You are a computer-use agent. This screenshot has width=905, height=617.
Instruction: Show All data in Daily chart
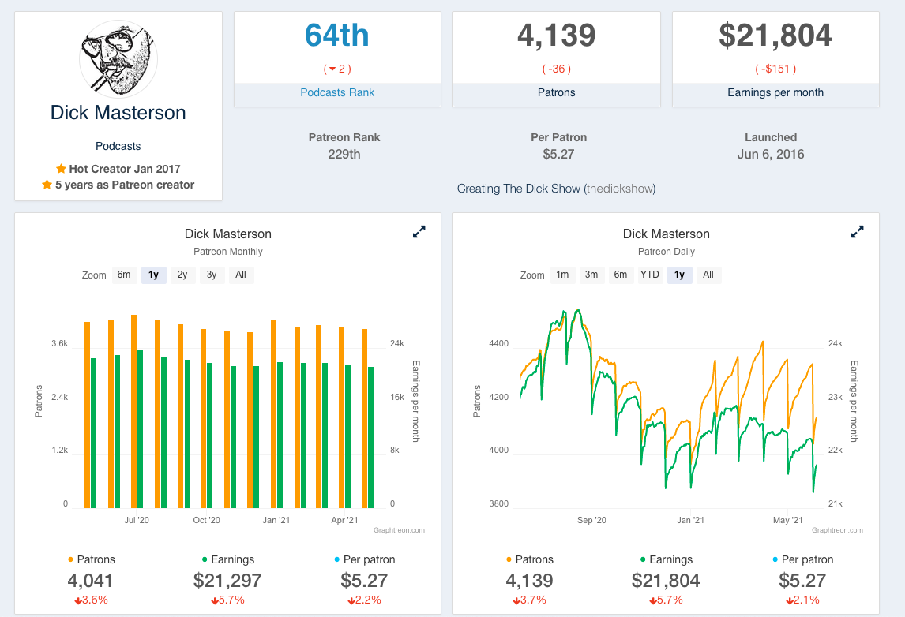[708, 275]
